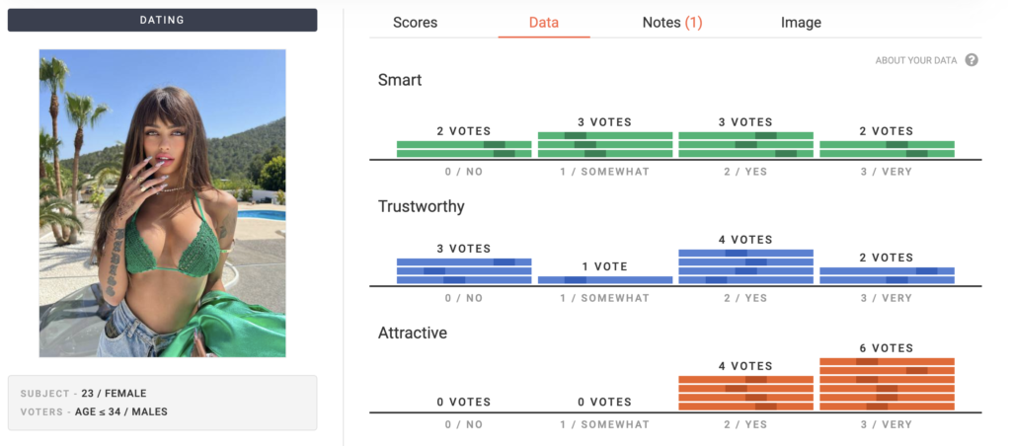Click the Trustworthy 1 / Somewhat vote bar
Image resolution: width=1011 pixels, height=446 pixels.
tap(605, 280)
